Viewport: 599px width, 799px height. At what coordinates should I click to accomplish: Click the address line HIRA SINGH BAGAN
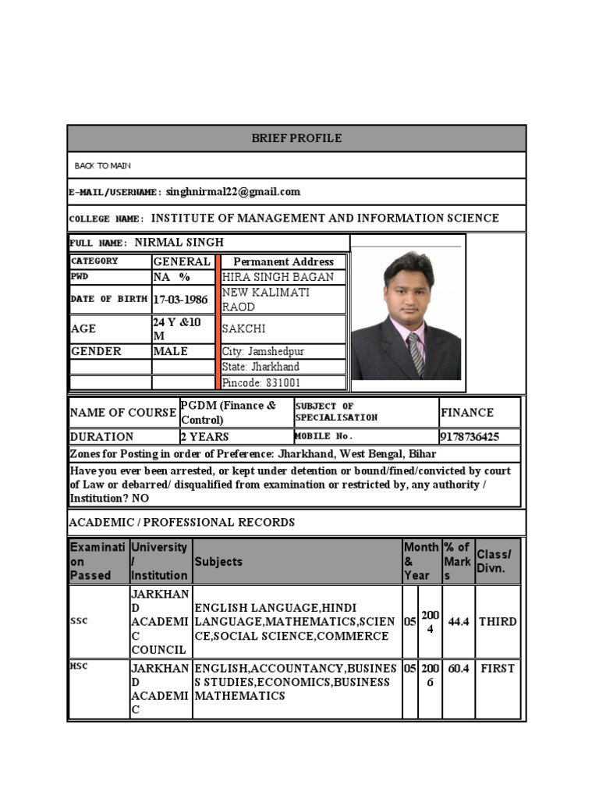click(283, 277)
